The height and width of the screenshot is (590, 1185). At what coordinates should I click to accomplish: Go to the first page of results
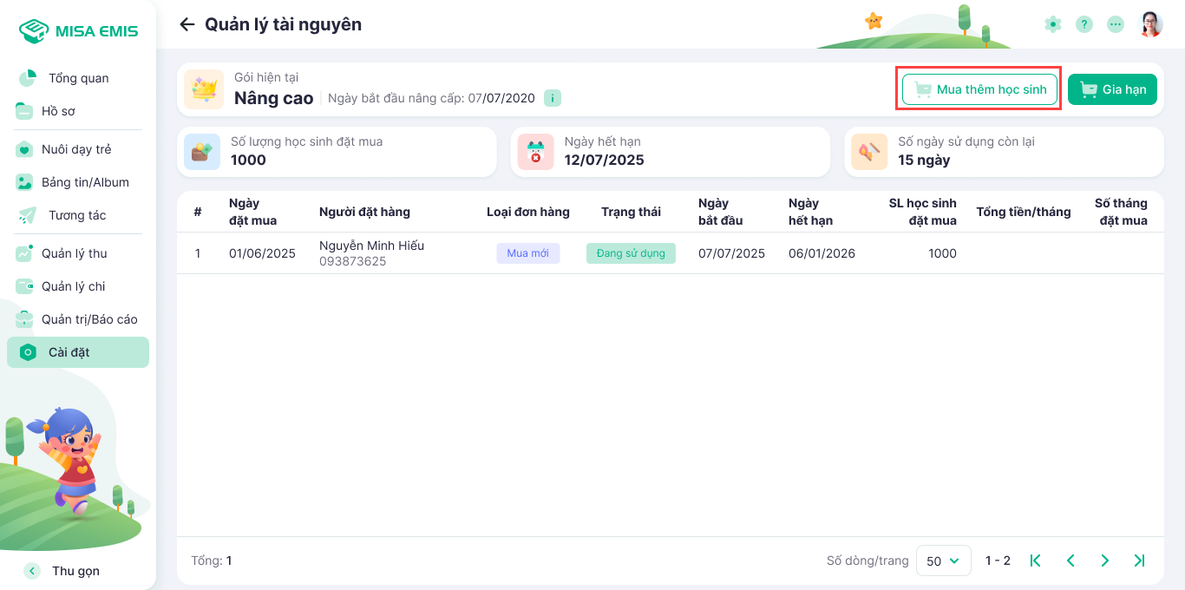coord(1035,560)
